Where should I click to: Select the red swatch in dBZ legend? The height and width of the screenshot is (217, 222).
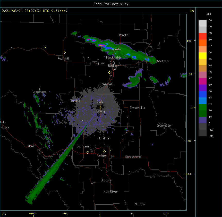coord(202,36)
